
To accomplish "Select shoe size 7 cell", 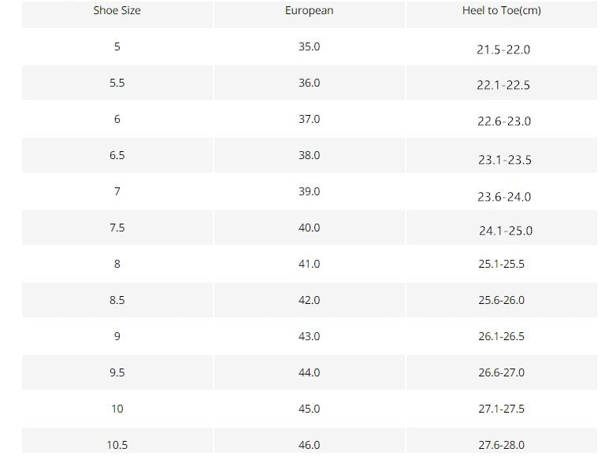I will 117,191.
